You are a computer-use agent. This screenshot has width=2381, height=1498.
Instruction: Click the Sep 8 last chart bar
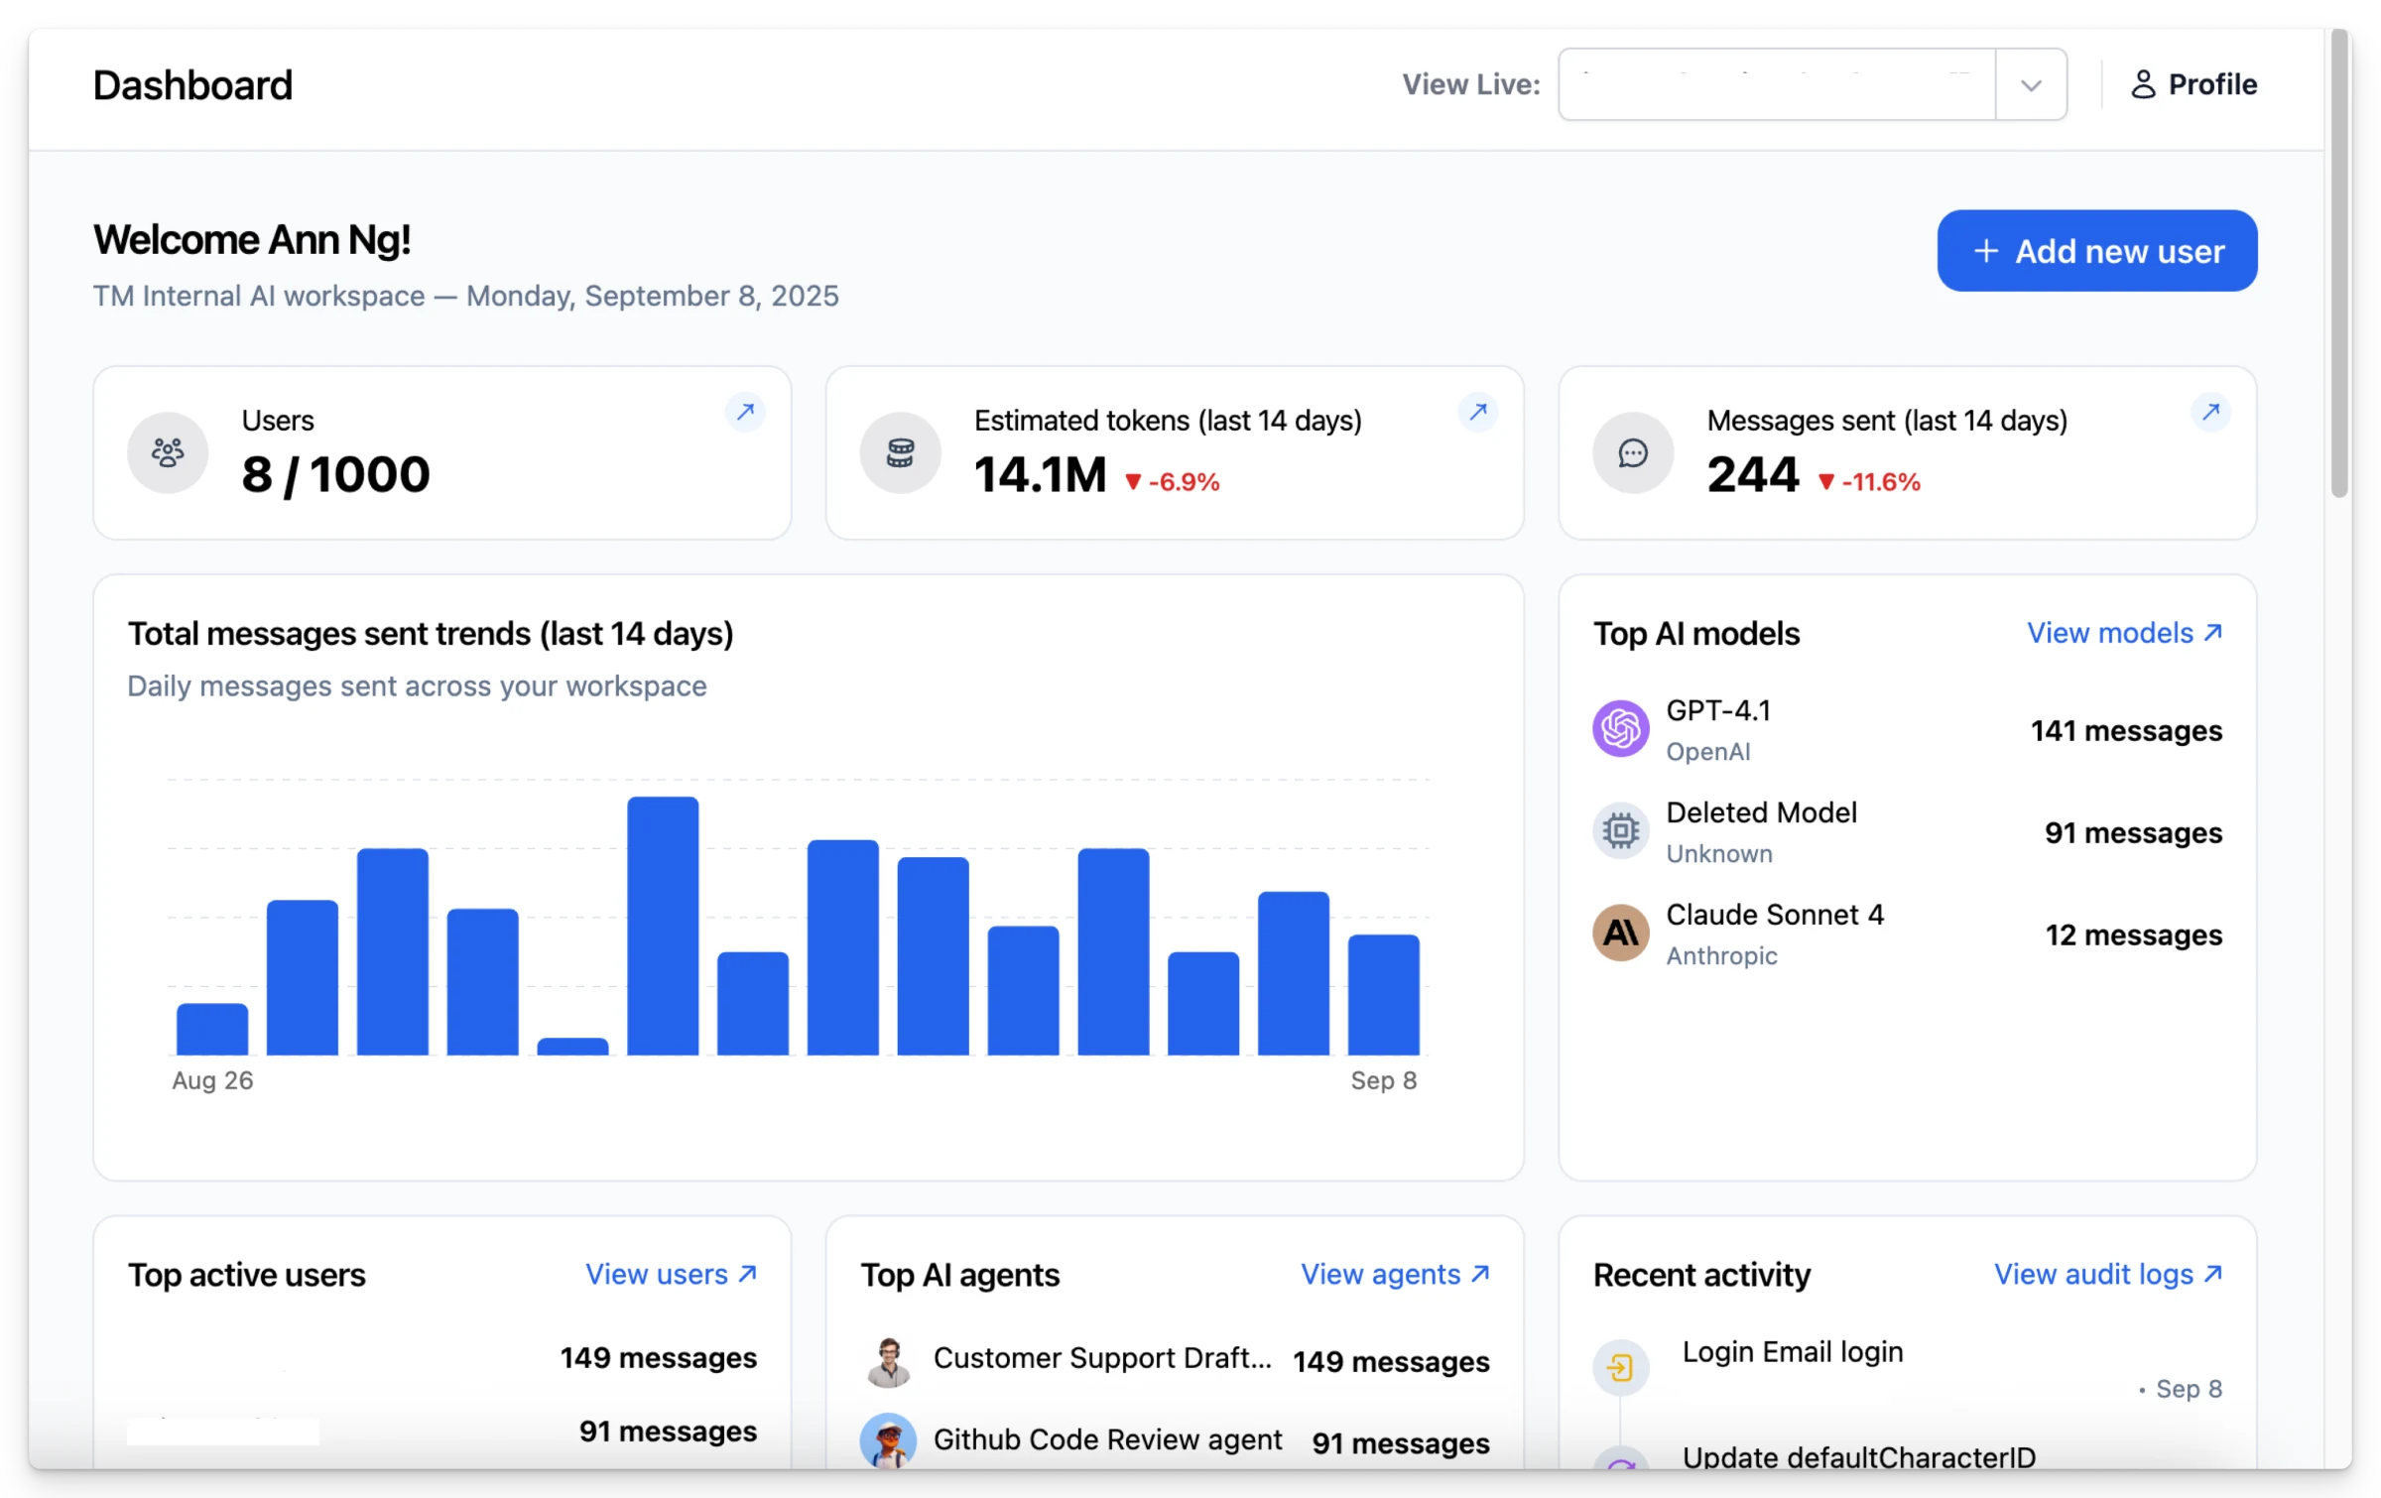tap(1383, 994)
